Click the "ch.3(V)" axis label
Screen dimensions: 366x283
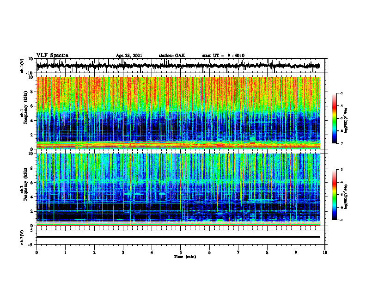[x=22, y=237]
